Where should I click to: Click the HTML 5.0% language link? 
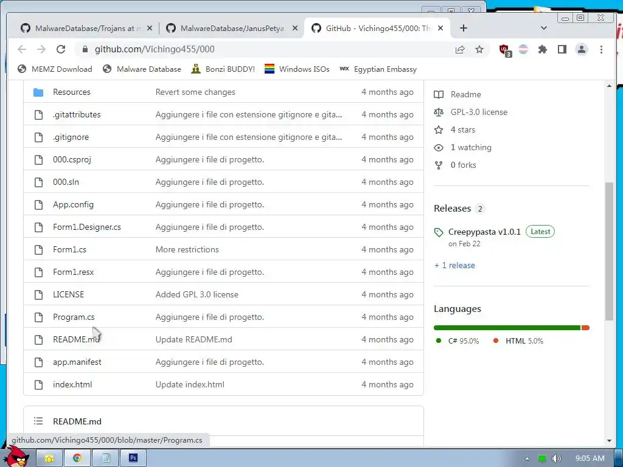(518, 341)
